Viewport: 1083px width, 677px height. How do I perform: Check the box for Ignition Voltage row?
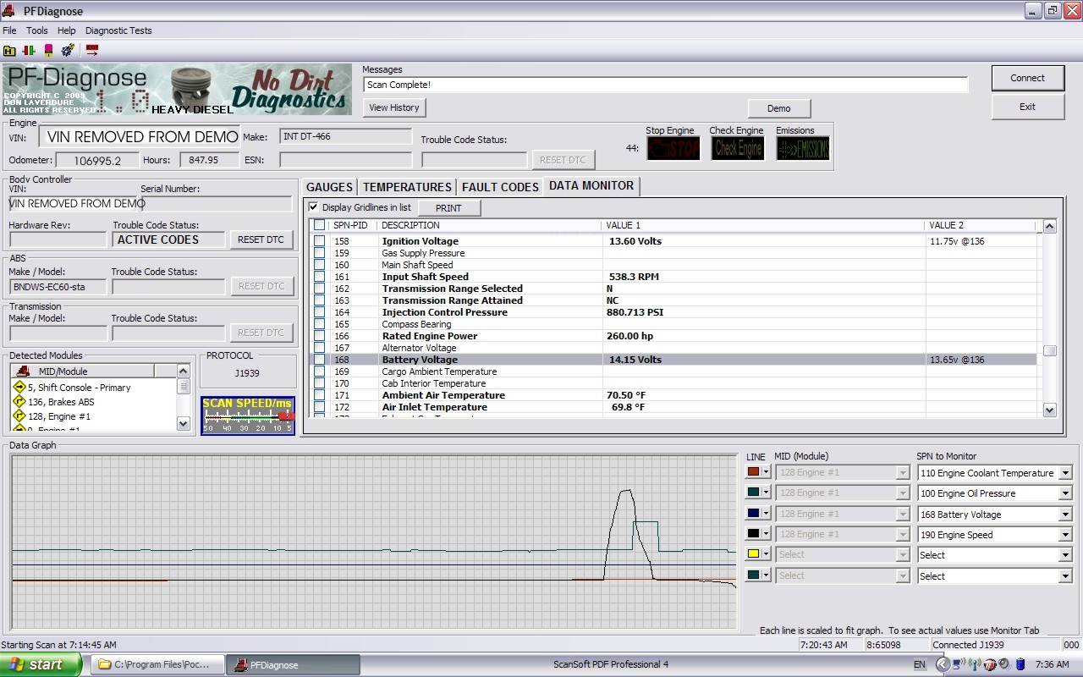320,241
